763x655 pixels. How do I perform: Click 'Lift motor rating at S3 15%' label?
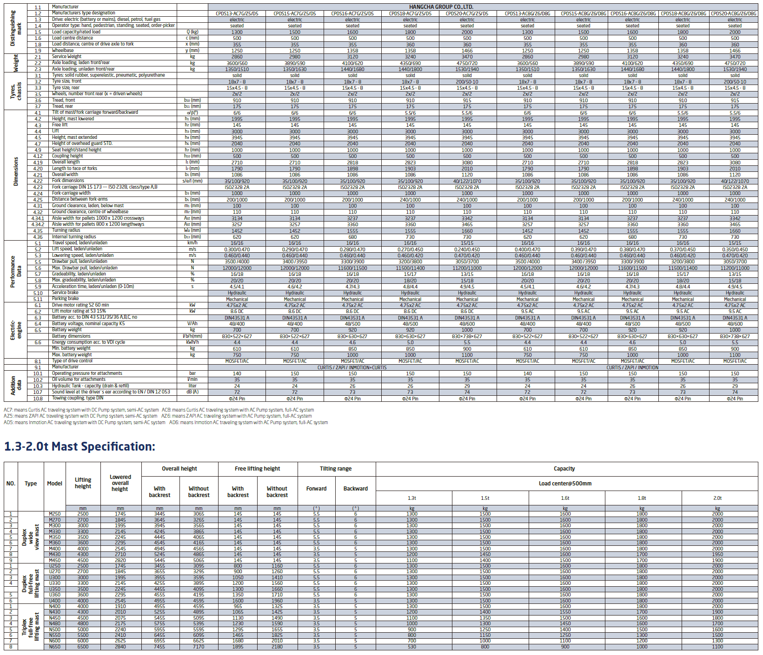(x=79, y=311)
